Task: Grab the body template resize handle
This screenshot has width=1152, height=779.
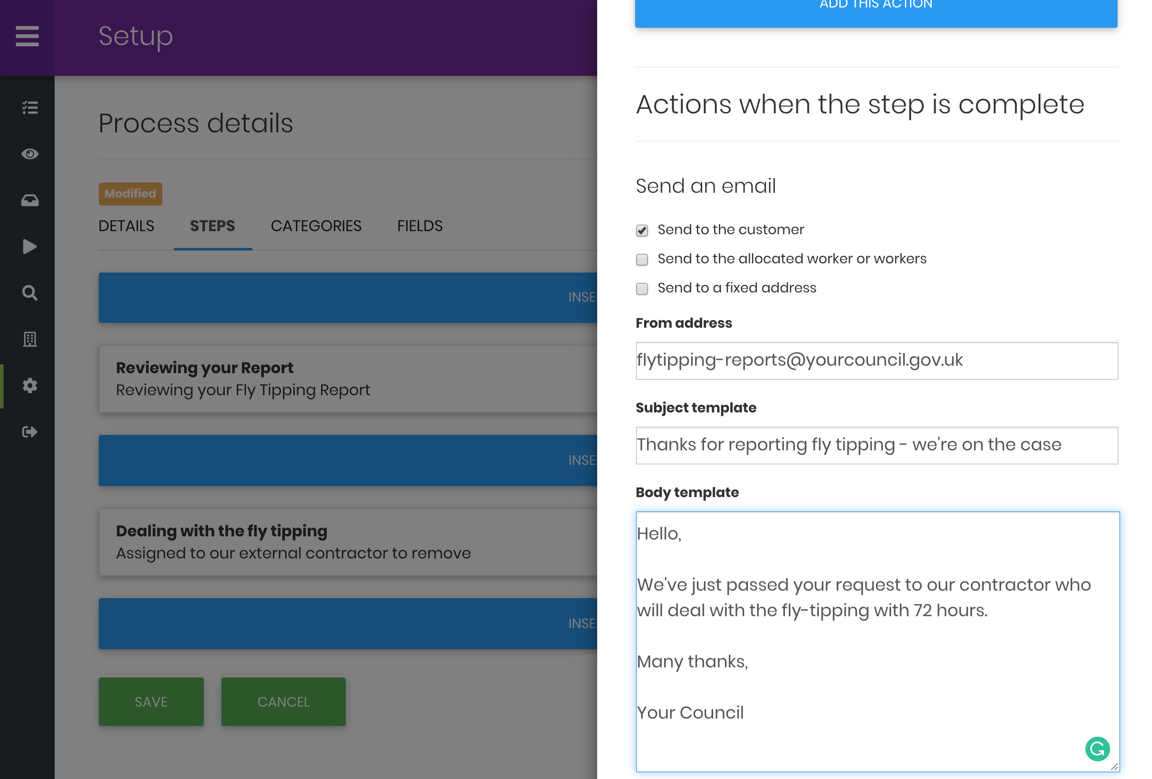Action: pyautogui.click(x=1115, y=767)
